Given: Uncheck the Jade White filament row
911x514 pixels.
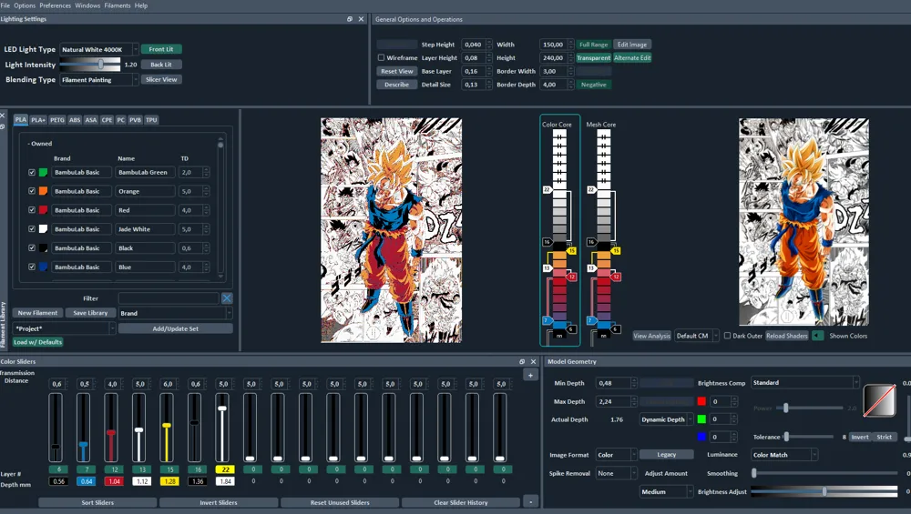Looking at the screenshot, I should click(x=32, y=229).
